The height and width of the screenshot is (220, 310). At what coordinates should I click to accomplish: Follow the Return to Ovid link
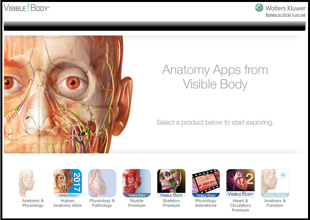[x=278, y=15]
